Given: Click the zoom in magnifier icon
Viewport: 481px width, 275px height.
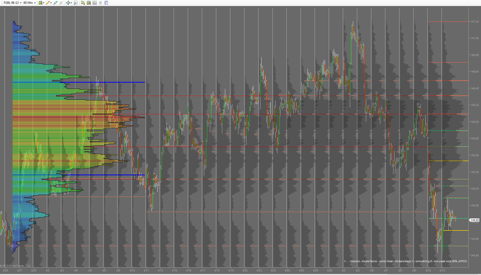Looking at the screenshot, I should (55, 3).
